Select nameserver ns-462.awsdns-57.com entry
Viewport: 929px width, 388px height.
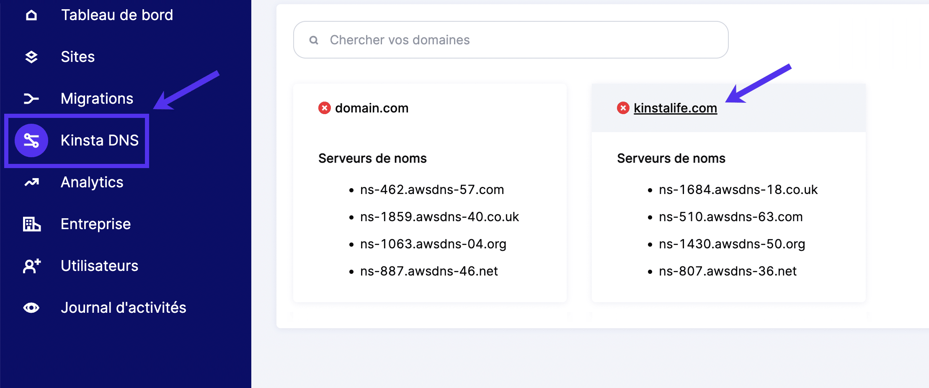pos(432,189)
